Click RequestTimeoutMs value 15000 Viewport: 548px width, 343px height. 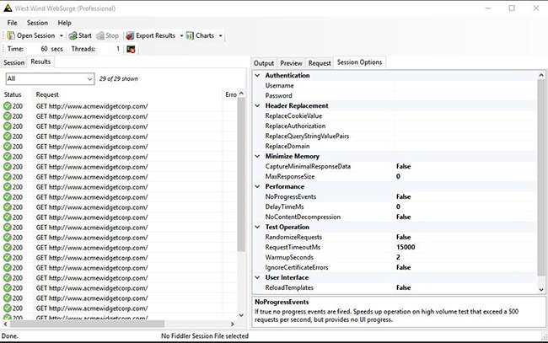(x=406, y=248)
